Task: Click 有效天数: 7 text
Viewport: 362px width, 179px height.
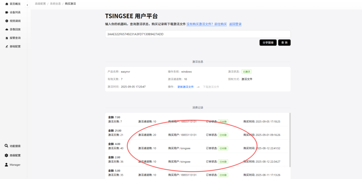Action: click(115, 79)
